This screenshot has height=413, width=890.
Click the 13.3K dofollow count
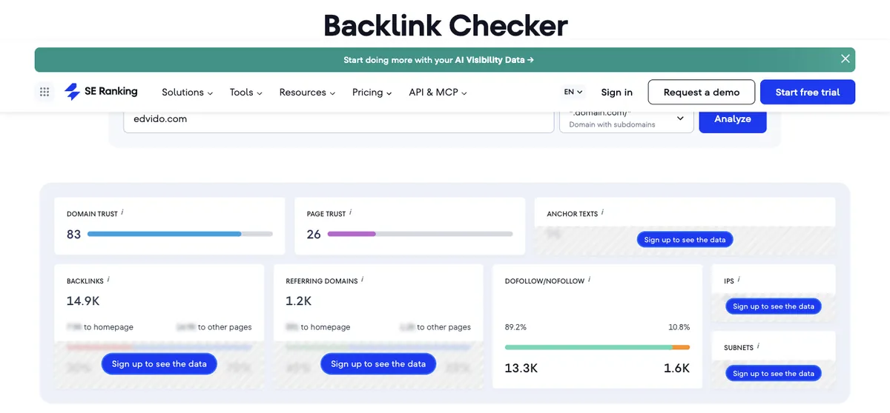tap(521, 368)
